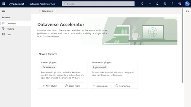191x107 pixels.
Task: Click New plugin on the Automated plugins card
Action: pos(100,86)
